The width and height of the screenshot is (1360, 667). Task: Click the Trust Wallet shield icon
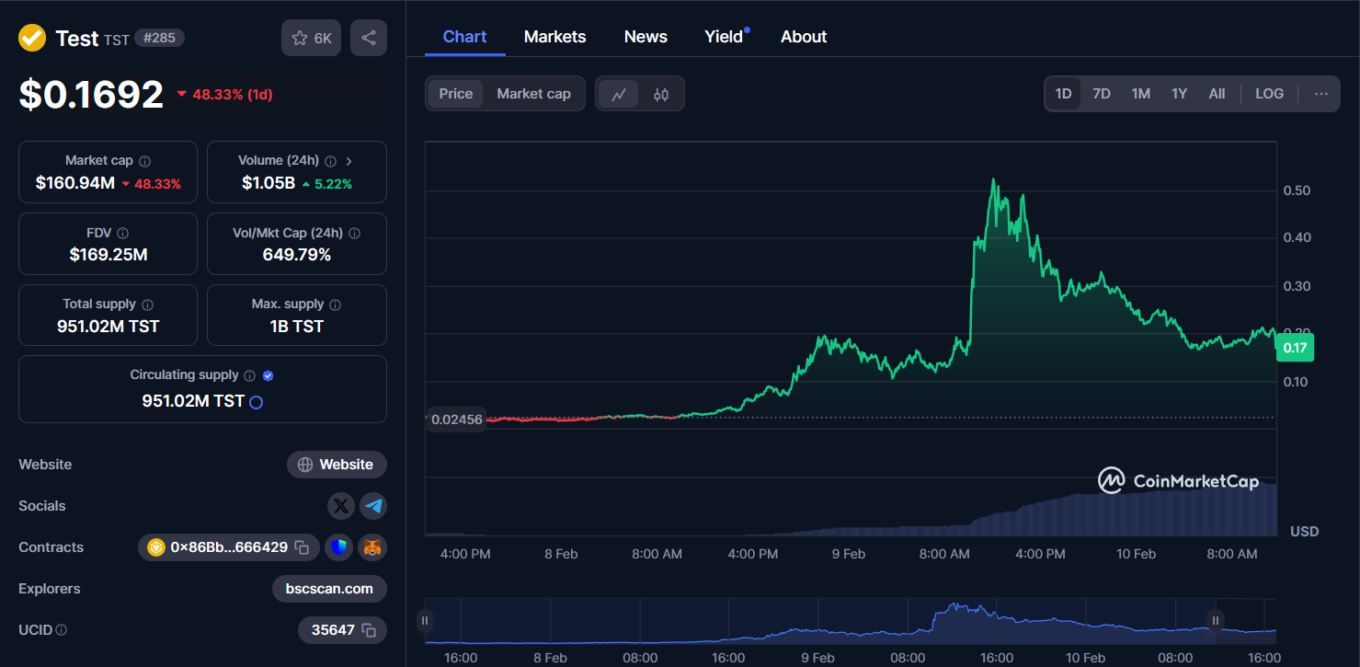pos(338,547)
